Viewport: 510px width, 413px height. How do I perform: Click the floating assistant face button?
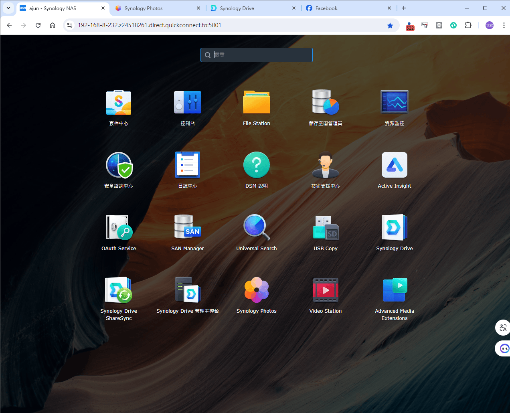503,348
